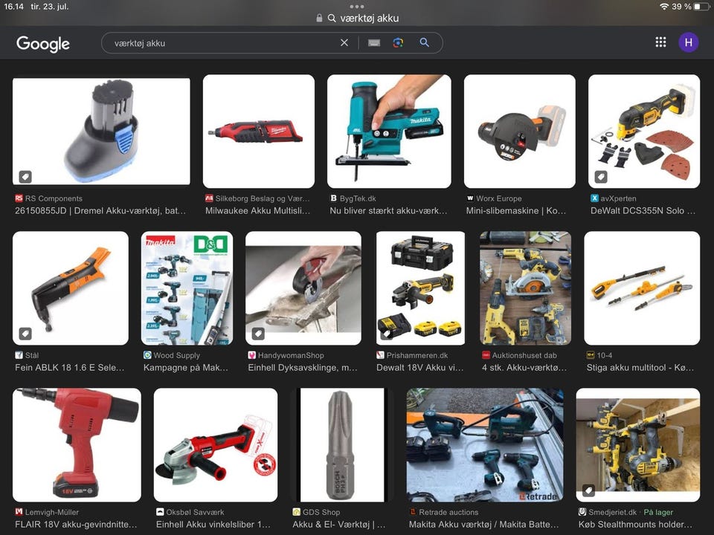Open 'DeWalt DCS355N Solo' link
The width and height of the screenshot is (714, 535).
coord(643,210)
